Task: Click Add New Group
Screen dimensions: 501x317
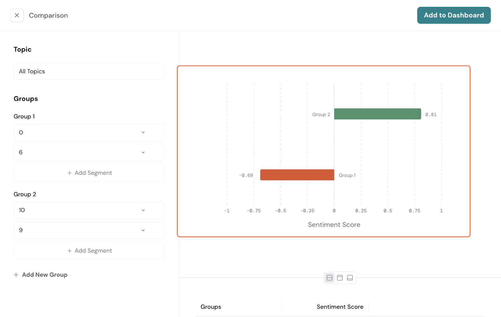Action: [44, 275]
